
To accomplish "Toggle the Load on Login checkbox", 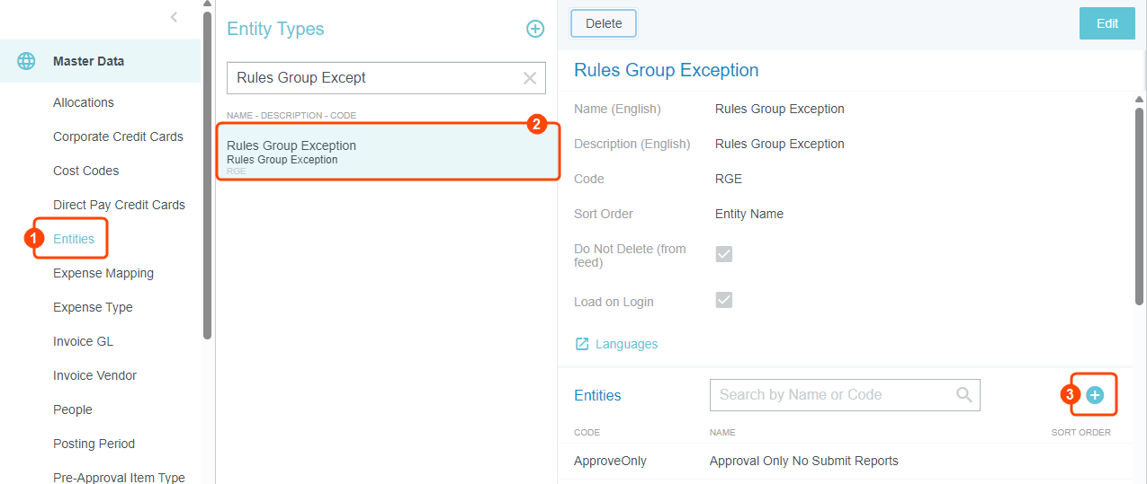I will point(723,300).
